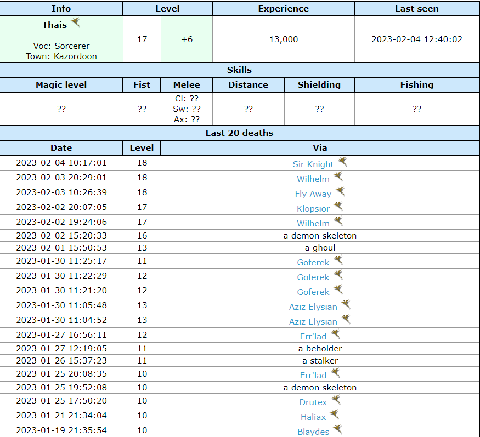Click the +6 level change cell
This screenshot has height=437, width=480.
tap(187, 39)
